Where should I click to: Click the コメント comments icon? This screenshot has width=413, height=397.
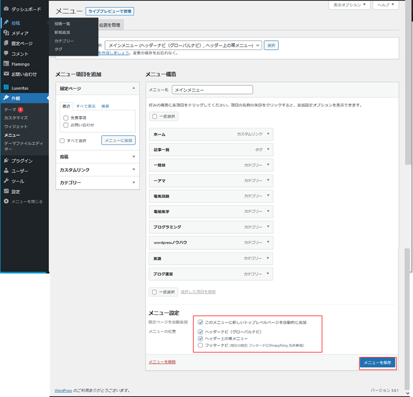6,53
